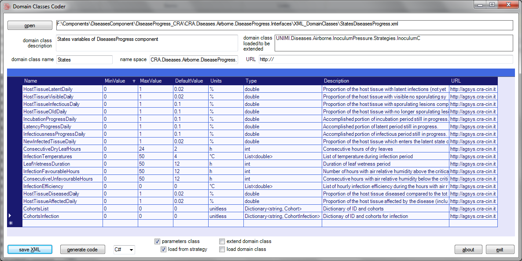Select the HostTissueVisibleDaily name cell

(x=62, y=96)
